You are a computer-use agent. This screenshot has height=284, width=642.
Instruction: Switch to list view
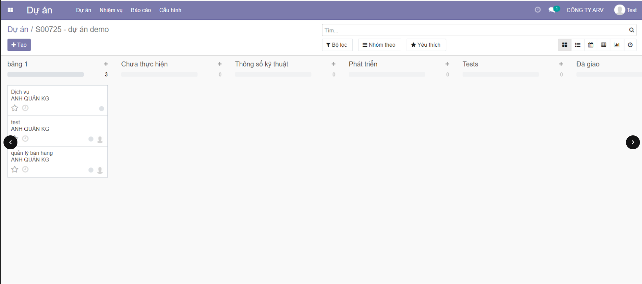[577, 45]
